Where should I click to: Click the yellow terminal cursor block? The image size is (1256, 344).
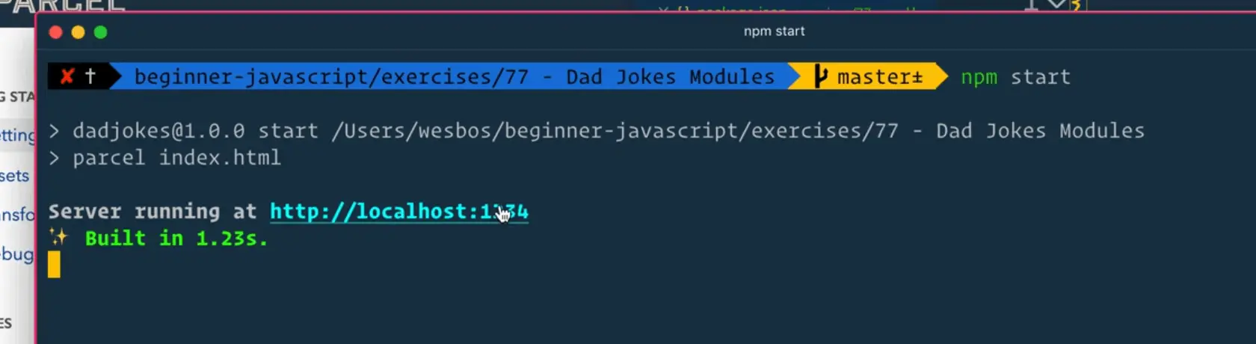pos(54,265)
